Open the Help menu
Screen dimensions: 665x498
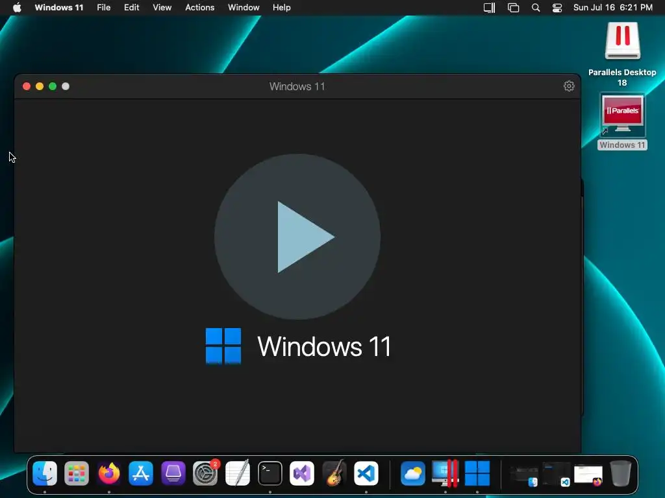coord(282,8)
